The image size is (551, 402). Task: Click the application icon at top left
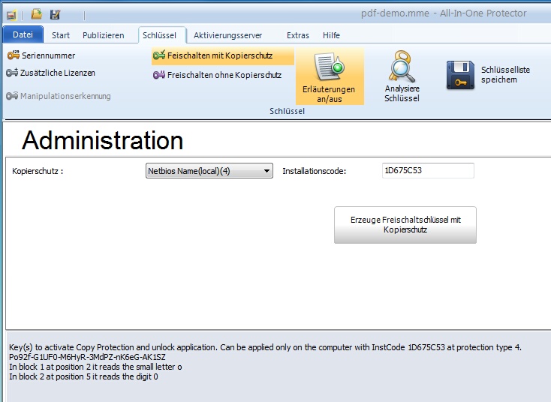click(x=11, y=14)
